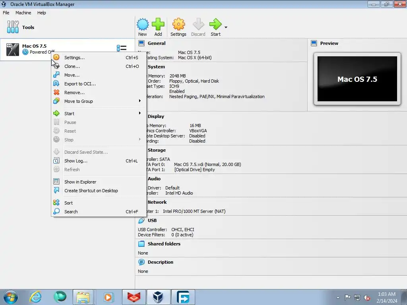Screen dimensions: 407x305
Task: Click the Sort icon in context menu
Action: point(56,203)
